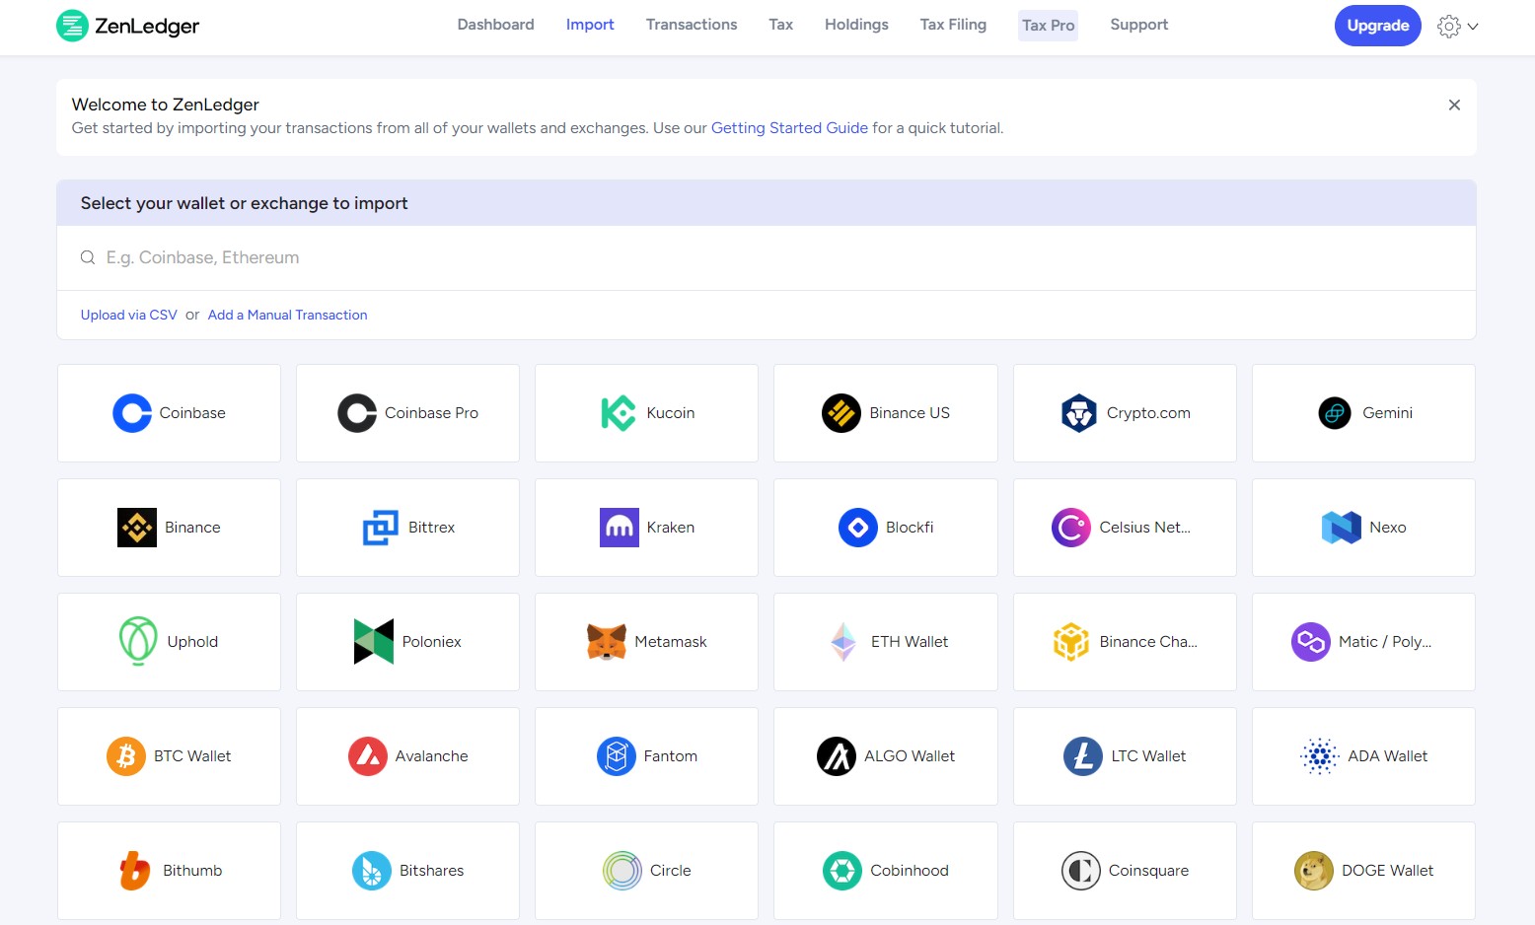The image size is (1535, 925).
Task: Select the Matic / Polygon icon
Action: (1311, 642)
